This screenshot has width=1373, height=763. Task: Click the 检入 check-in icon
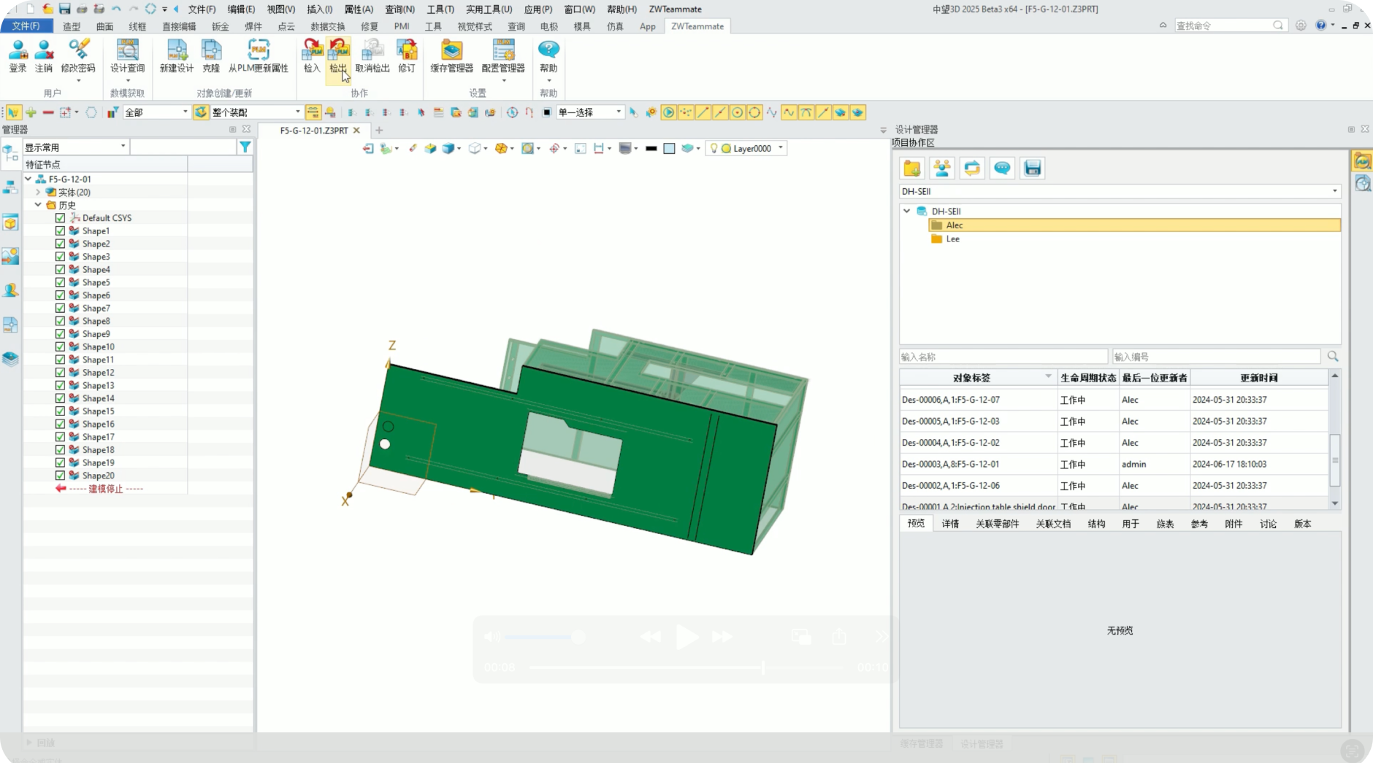click(312, 55)
